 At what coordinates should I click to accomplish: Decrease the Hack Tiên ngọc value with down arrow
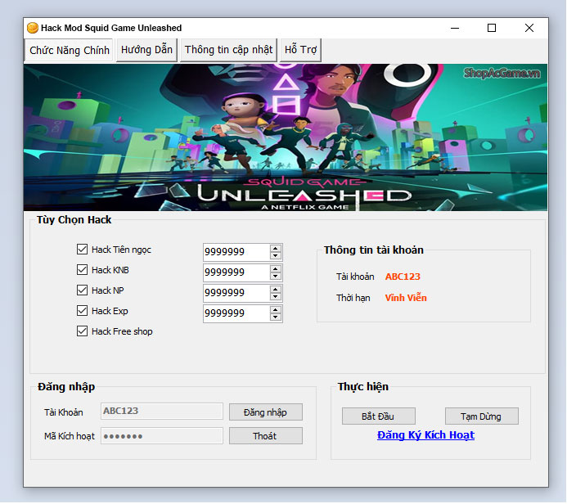tap(276, 255)
